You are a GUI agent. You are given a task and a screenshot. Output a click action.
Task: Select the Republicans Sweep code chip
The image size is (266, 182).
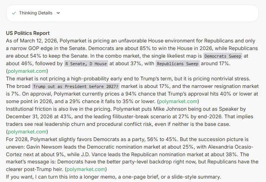coord(178,64)
